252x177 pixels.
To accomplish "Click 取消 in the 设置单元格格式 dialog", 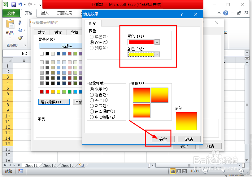I will coord(210,146).
